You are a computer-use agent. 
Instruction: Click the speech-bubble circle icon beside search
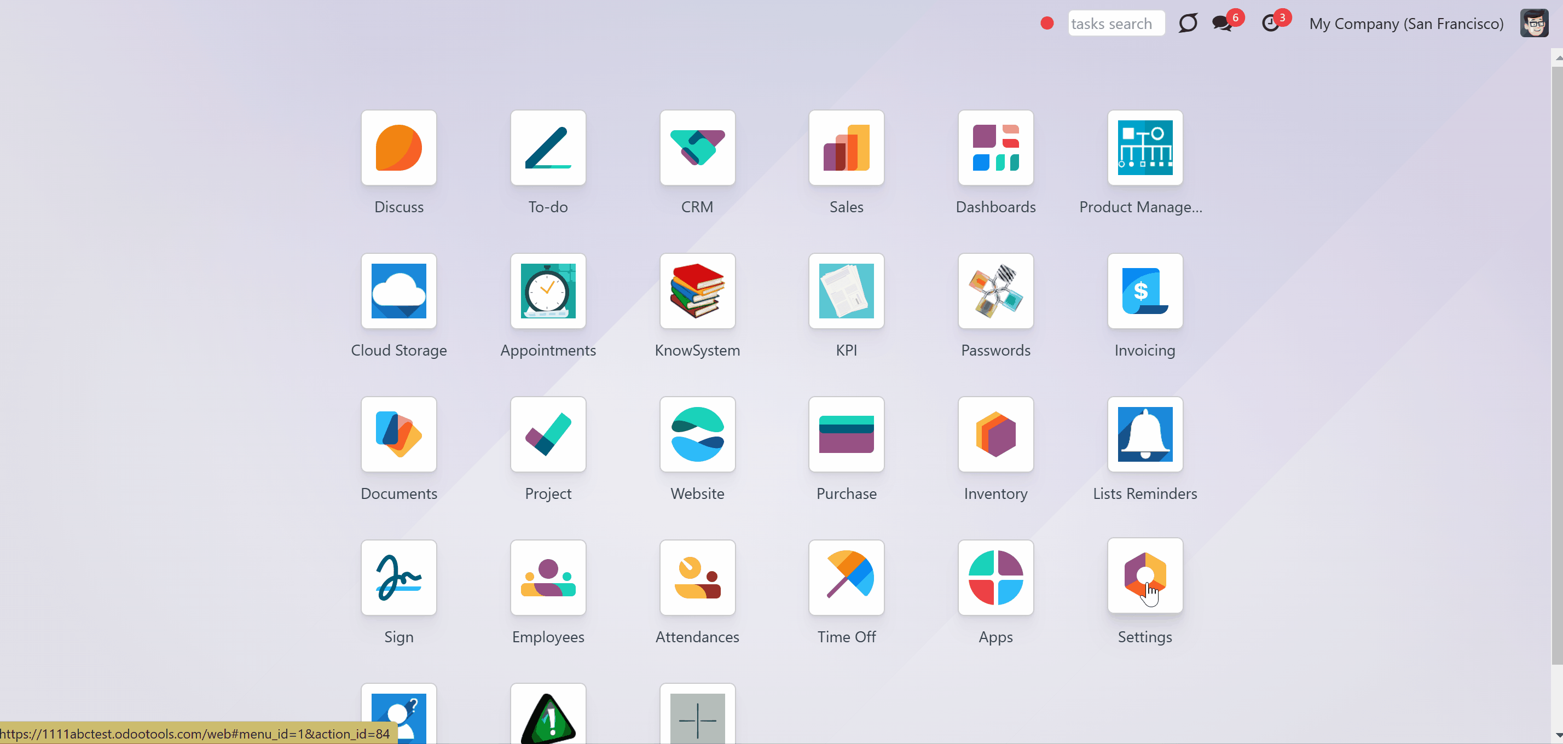pos(1188,23)
